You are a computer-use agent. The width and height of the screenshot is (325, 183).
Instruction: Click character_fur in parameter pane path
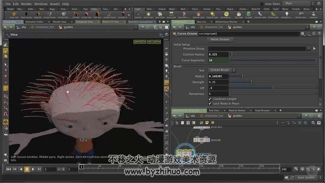click(x=214, y=27)
